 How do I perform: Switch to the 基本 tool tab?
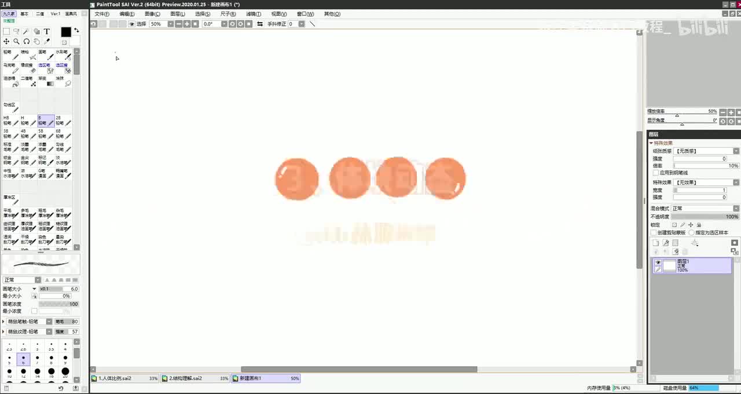coord(24,14)
